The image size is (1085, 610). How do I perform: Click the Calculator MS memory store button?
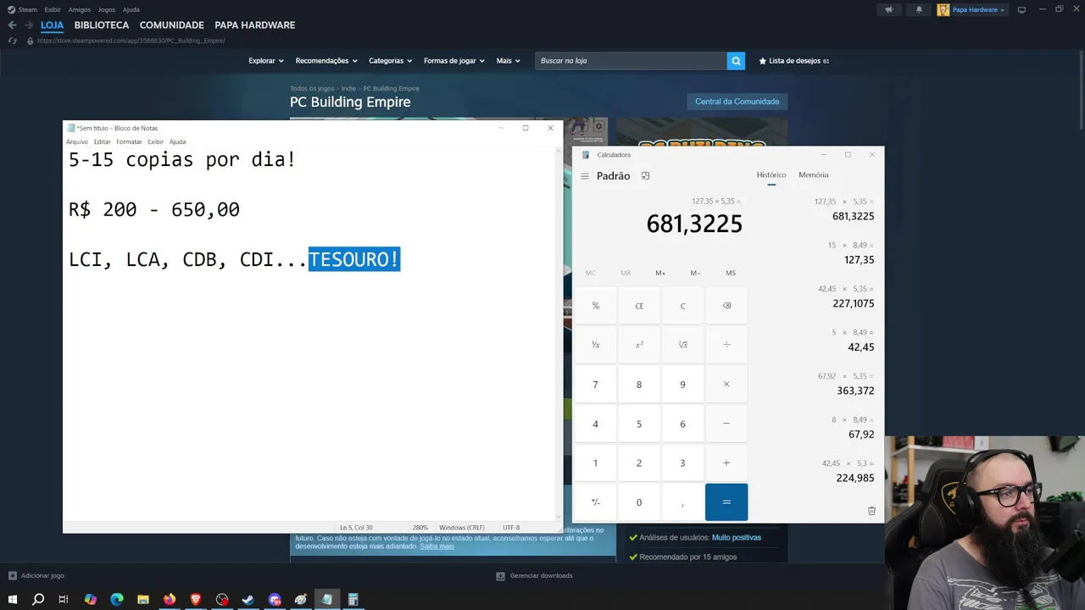(731, 273)
